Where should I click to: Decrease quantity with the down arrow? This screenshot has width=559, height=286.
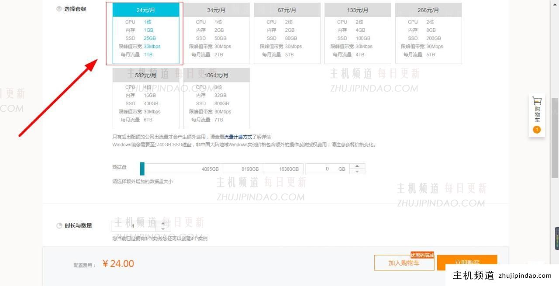[163, 229]
